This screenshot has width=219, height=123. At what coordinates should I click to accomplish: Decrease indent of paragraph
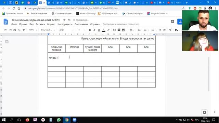pos(160,30)
